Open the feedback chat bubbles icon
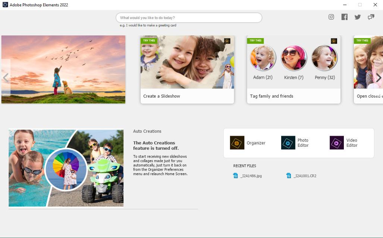 371,17
